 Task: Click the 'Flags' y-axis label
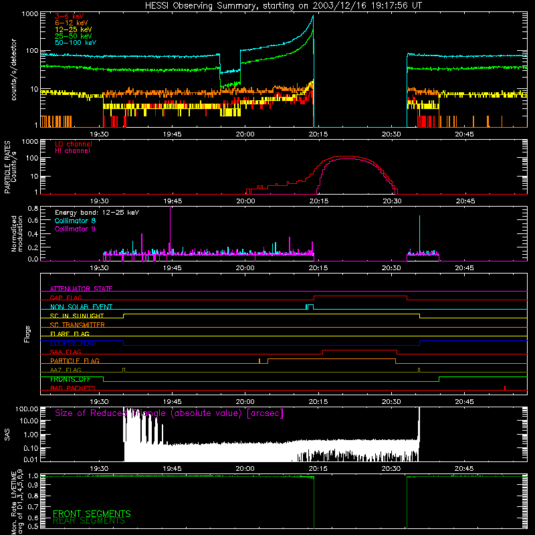27,334
